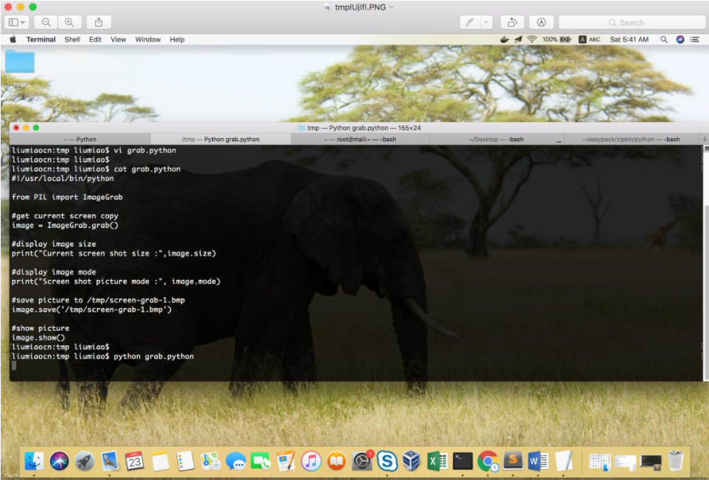Check the 100% battery status
The image size is (709, 480).
[x=556, y=39]
